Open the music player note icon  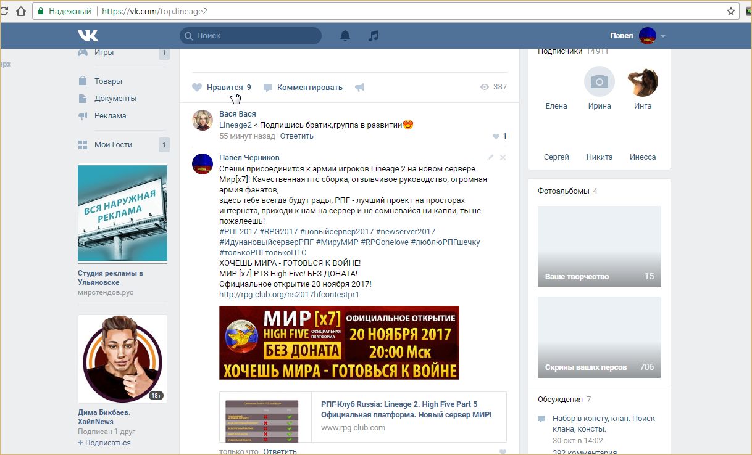pos(373,36)
